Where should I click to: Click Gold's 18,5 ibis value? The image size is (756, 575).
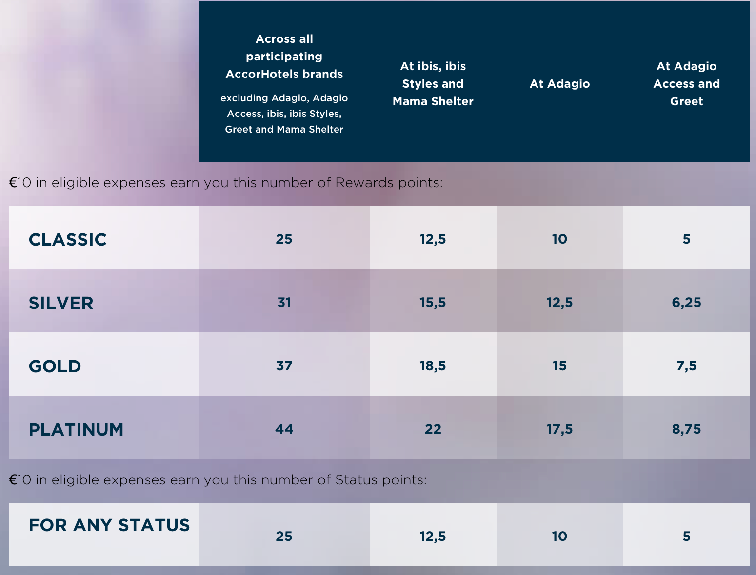pos(433,366)
